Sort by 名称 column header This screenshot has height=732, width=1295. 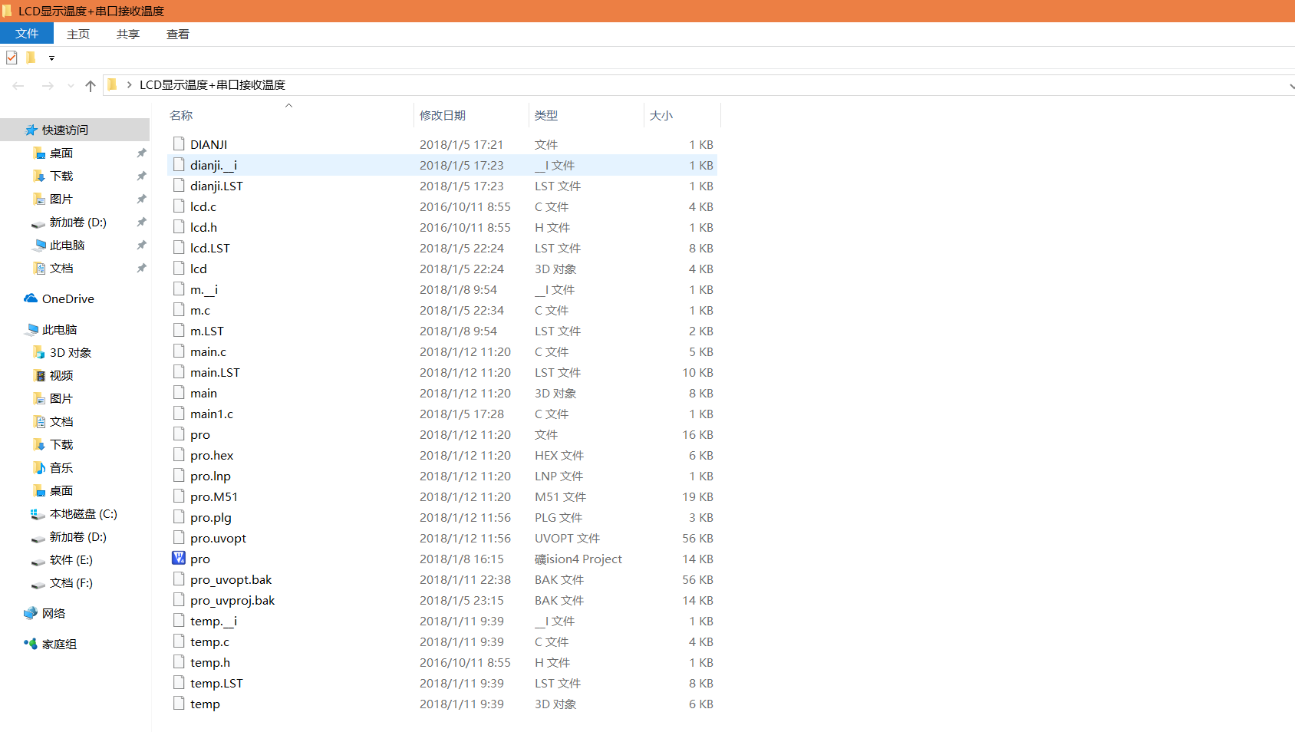click(x=181, y=116)
